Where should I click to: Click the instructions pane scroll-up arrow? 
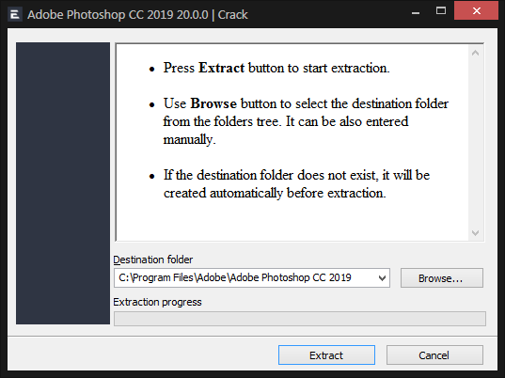click(x=475, y=53)
